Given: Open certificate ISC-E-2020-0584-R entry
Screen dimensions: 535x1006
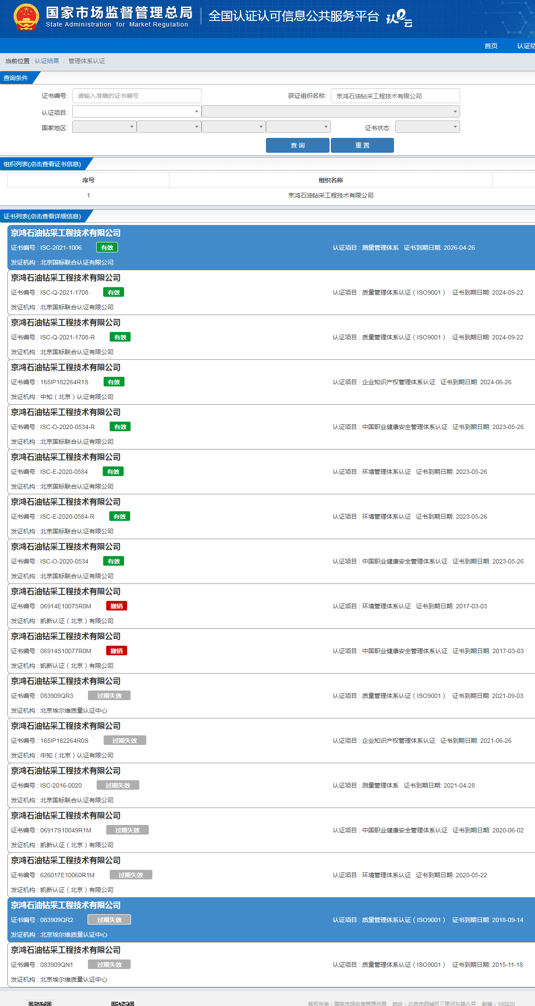Looking at the screenshot, I should (271, 516).
